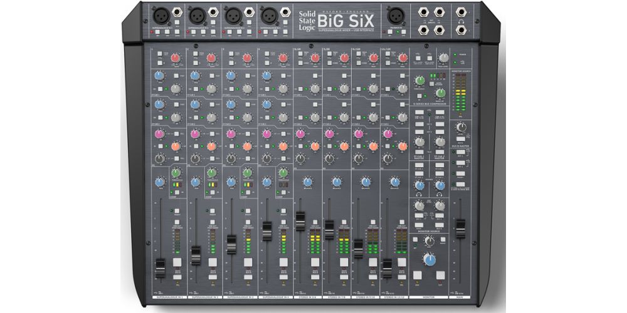This screenshot has width=627, height=313.
Task: Adjust the ST Cue 2 master knob
Action: pyautogui.click(x=440, y=141)
